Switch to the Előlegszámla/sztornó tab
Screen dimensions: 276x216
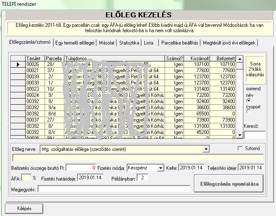click(30, 42)
